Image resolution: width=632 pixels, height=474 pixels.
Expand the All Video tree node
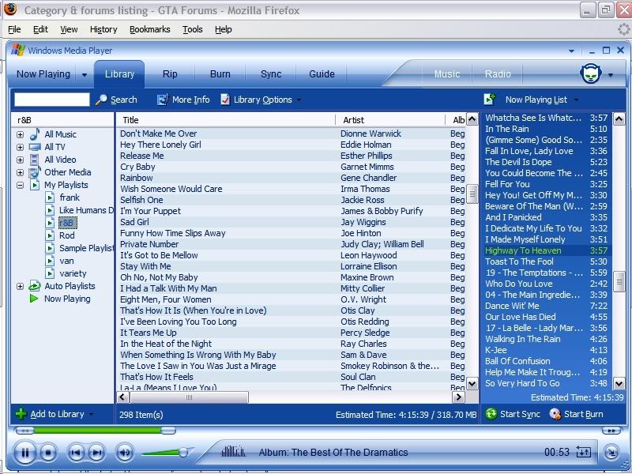point(21,160)
